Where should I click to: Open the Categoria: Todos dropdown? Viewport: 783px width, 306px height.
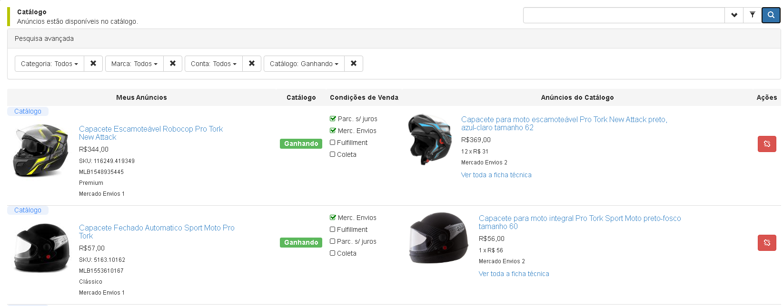[50, 64]
